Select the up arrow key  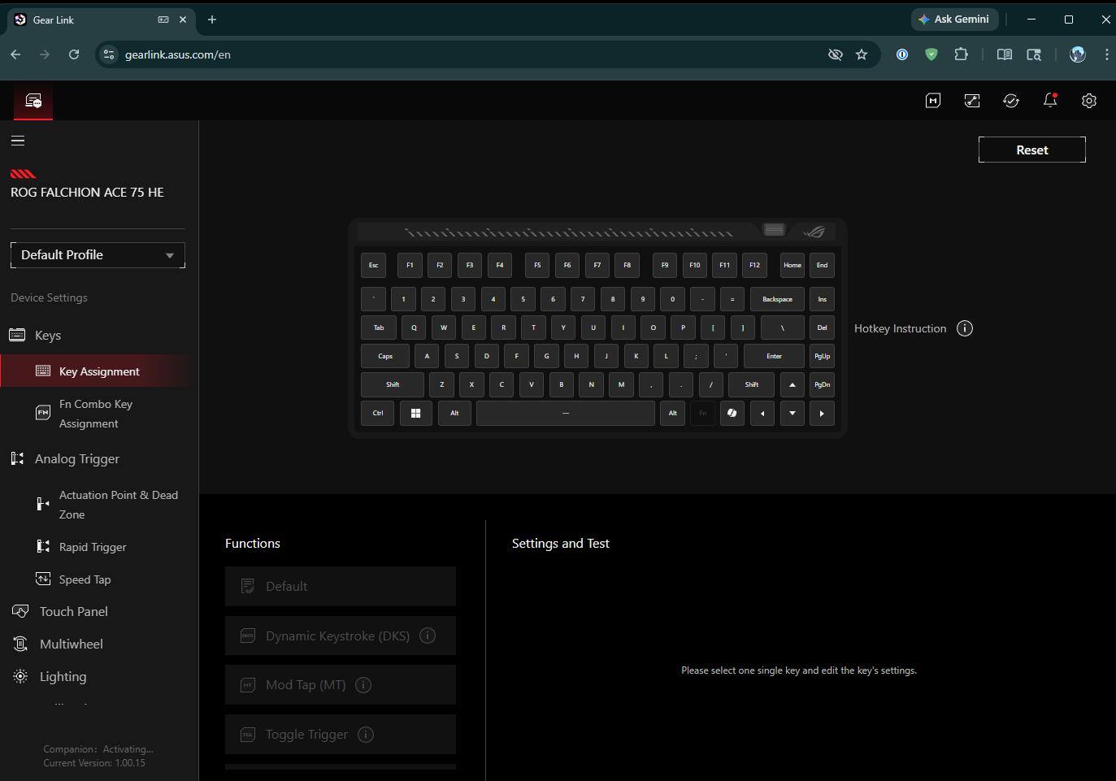pos(792,384)
